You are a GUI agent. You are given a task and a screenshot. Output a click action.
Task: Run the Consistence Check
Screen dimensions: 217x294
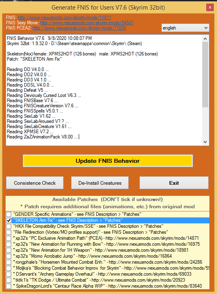(x=35, y=183)
